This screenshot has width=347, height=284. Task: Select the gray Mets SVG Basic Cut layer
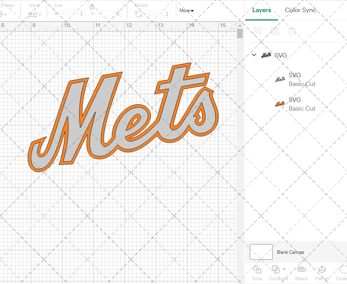(296, 79)
